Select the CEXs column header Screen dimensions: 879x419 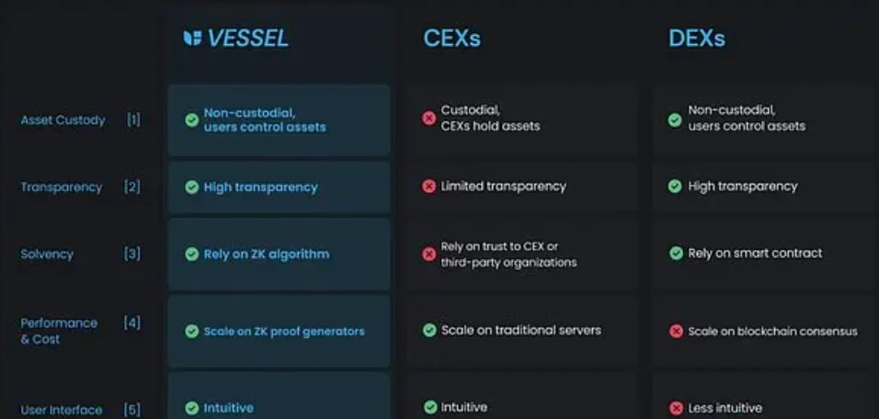coord(451,38)
